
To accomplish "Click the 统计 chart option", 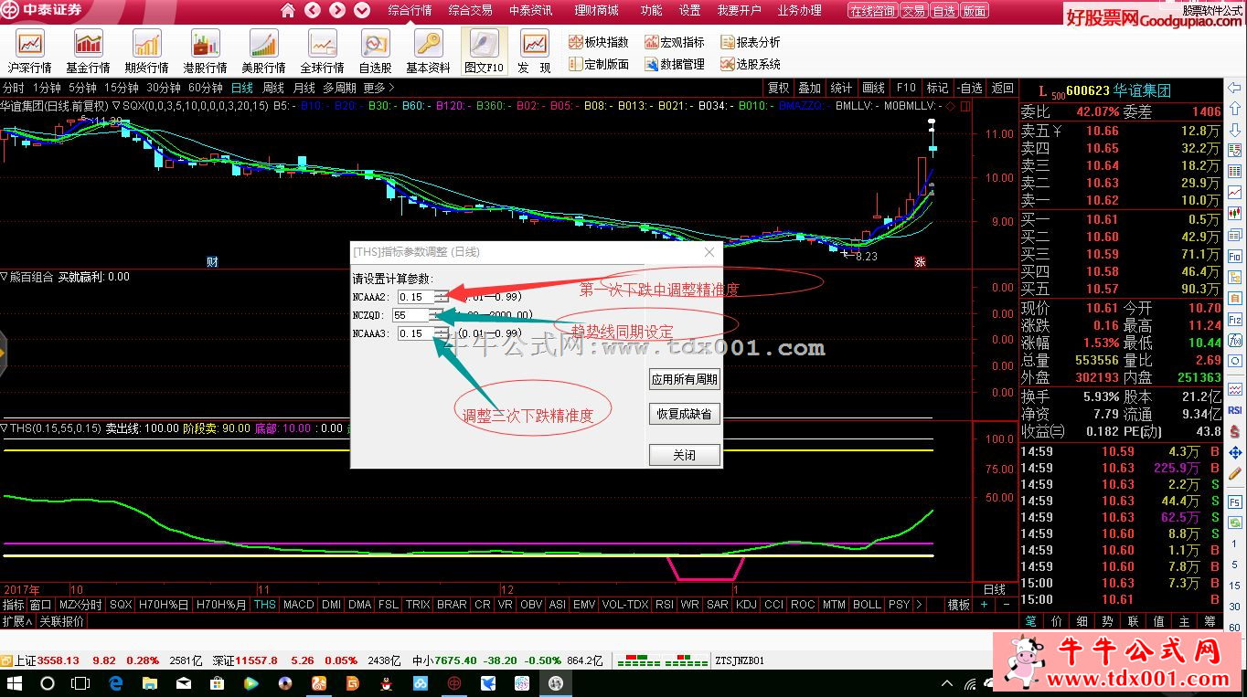I will pos(841,88).
